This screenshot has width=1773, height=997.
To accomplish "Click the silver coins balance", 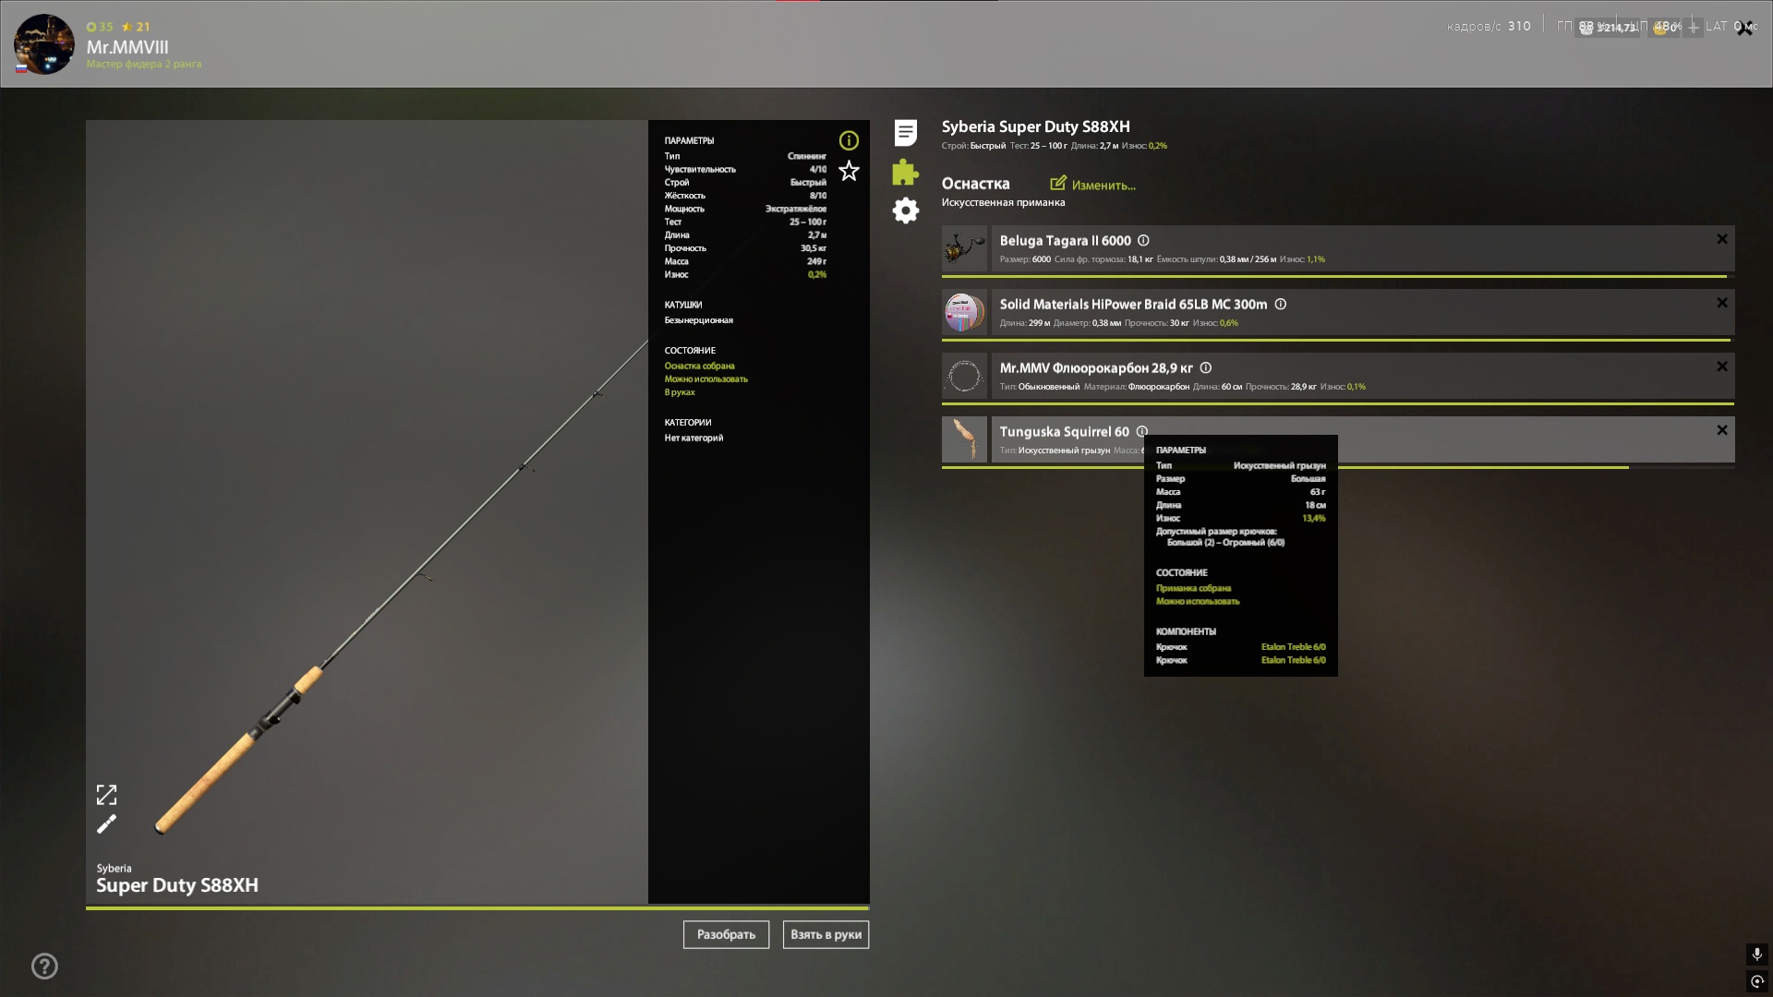I will (x=1608, y=28).
